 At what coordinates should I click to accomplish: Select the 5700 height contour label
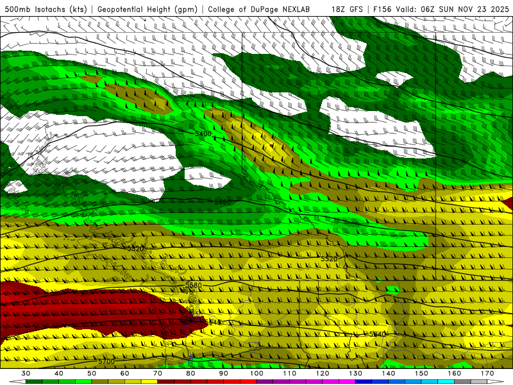106,361
